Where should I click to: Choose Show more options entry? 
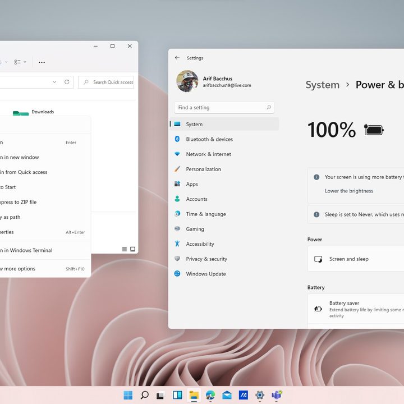[x=45, y=269]
